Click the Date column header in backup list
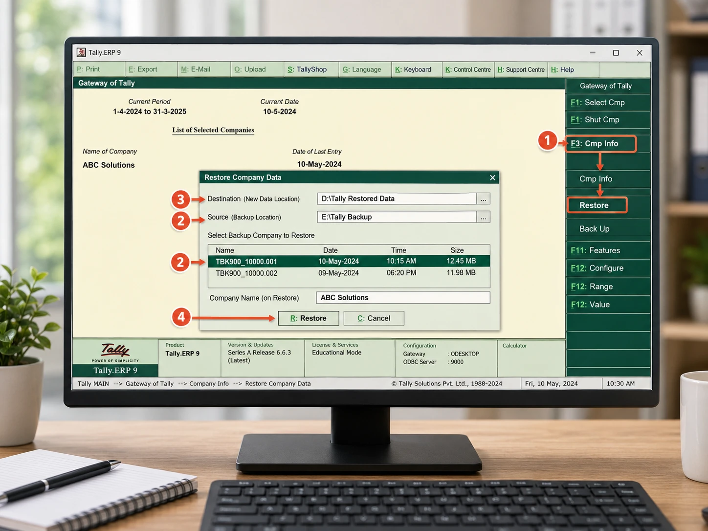 [x=331, y=250]
